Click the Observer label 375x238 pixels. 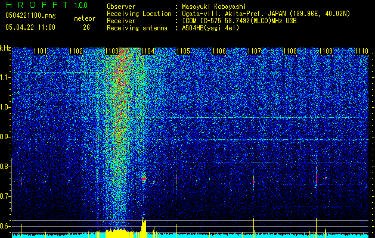[x=121, y=7]
